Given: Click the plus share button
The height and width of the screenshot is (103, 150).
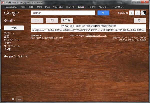Looking at the screenshot, I should click(137, 13).
